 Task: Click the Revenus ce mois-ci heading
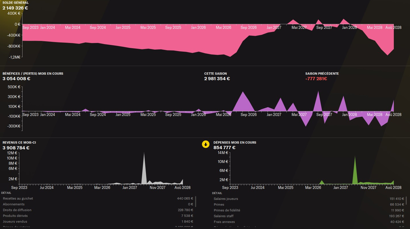[x=19, y=142]
